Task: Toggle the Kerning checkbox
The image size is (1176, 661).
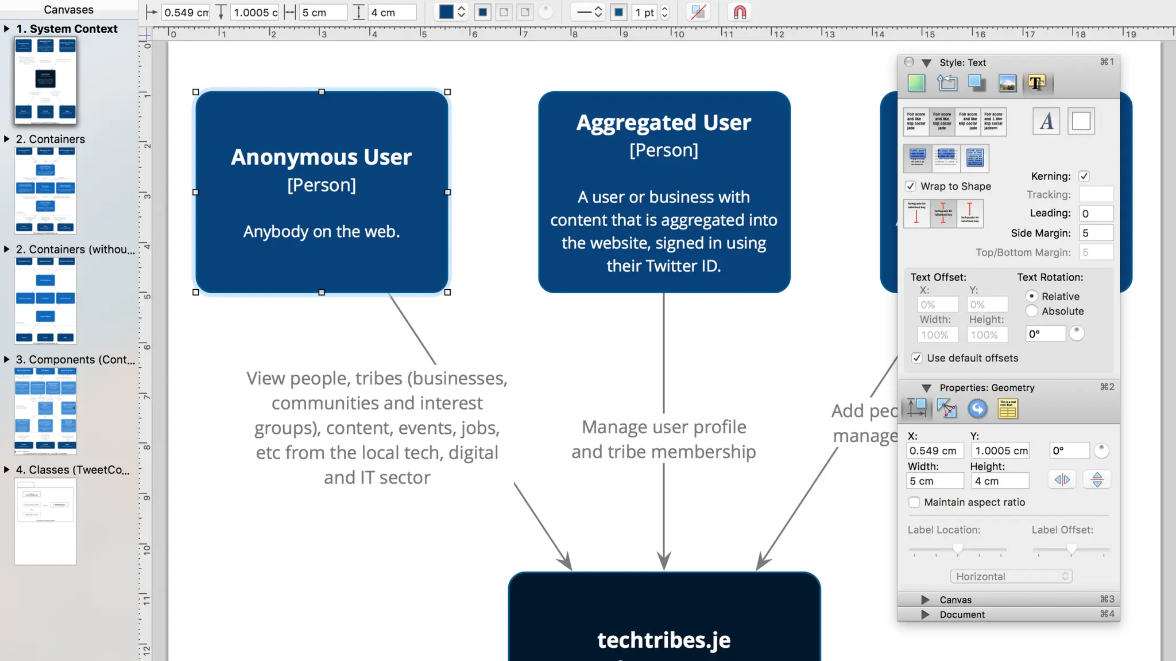Action: pos(1084,176)
